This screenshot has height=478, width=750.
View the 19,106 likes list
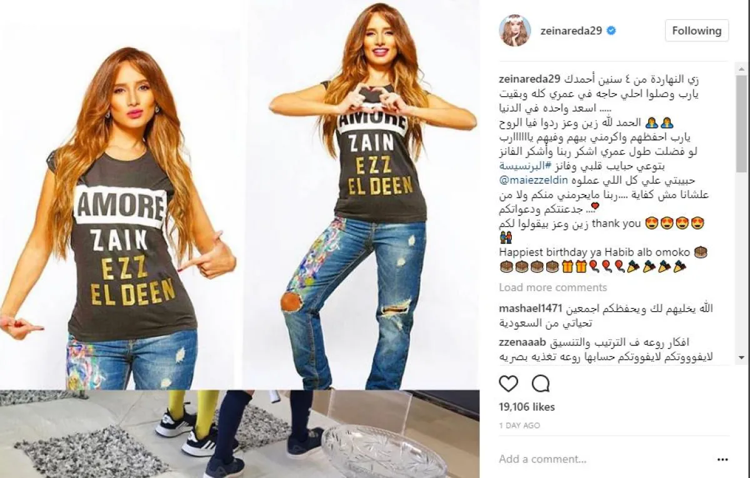click(x=527, y=407)
